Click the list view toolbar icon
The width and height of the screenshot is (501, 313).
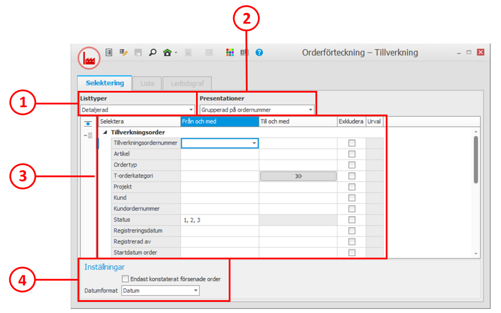109,52
